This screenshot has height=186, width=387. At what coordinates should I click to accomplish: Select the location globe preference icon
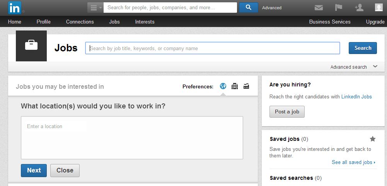(x=223, y=86)
